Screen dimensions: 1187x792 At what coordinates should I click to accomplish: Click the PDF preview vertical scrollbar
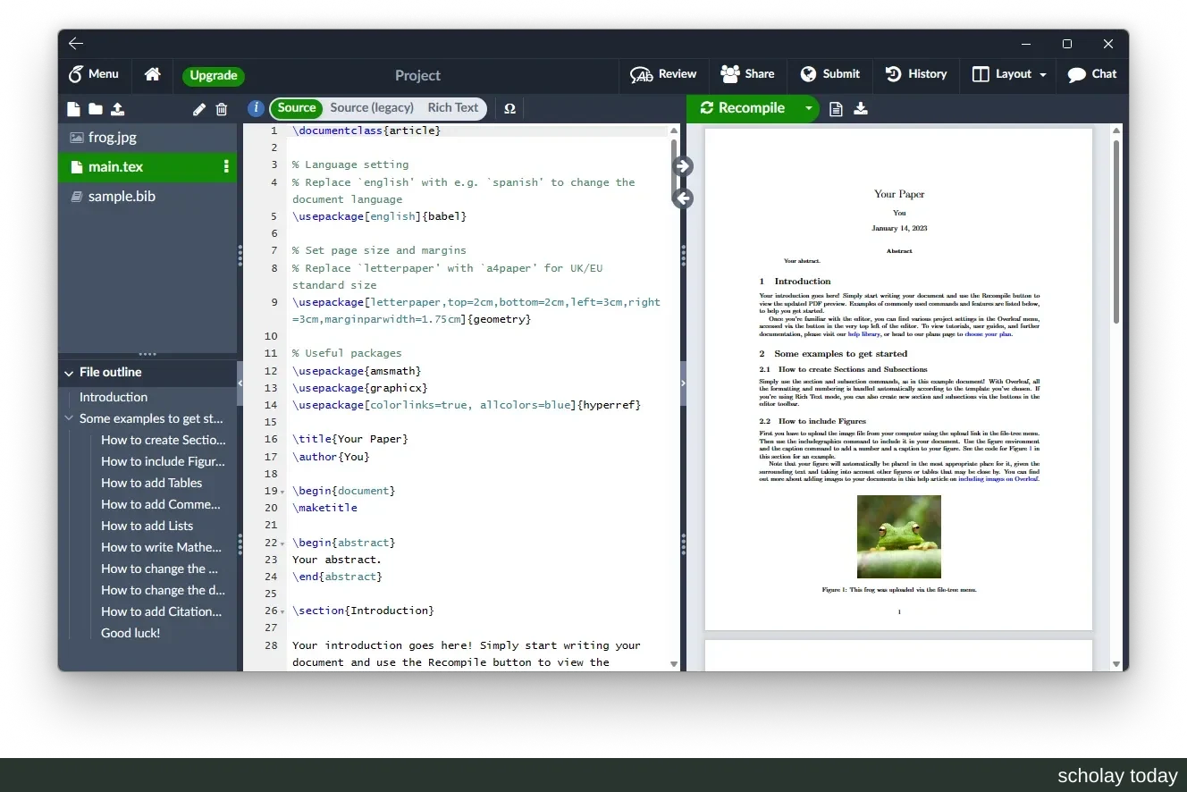[1115, 232]
